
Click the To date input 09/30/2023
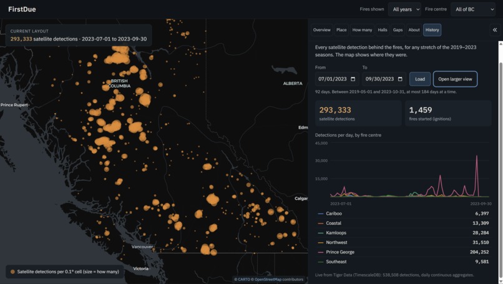coord(384,79)
